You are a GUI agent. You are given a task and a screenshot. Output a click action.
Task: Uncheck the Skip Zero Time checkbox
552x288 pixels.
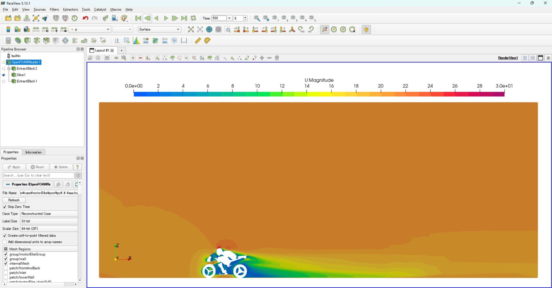[x=5, y=207]
